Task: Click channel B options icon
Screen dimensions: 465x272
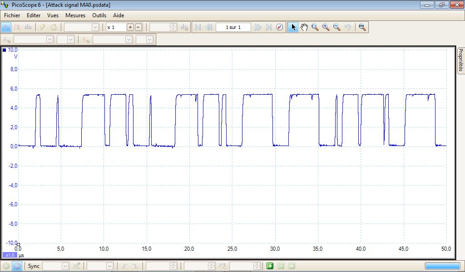Action: pyautogui.click(x=86, y=39)
